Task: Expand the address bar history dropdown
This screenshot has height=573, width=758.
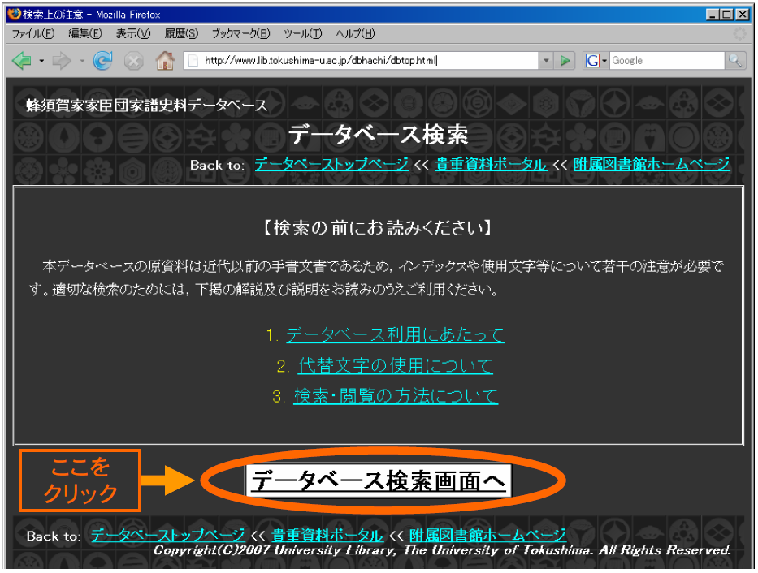Action: tap(546, 61)
